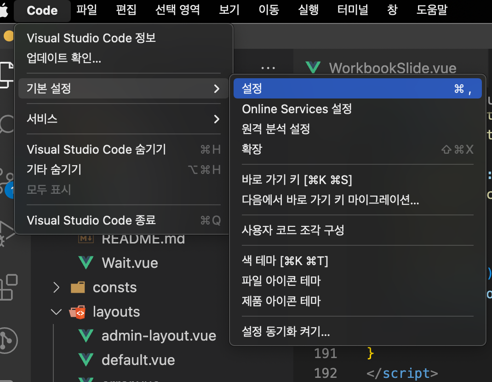
Task: Click line number 192 in editor
Action: click(326, 373)
